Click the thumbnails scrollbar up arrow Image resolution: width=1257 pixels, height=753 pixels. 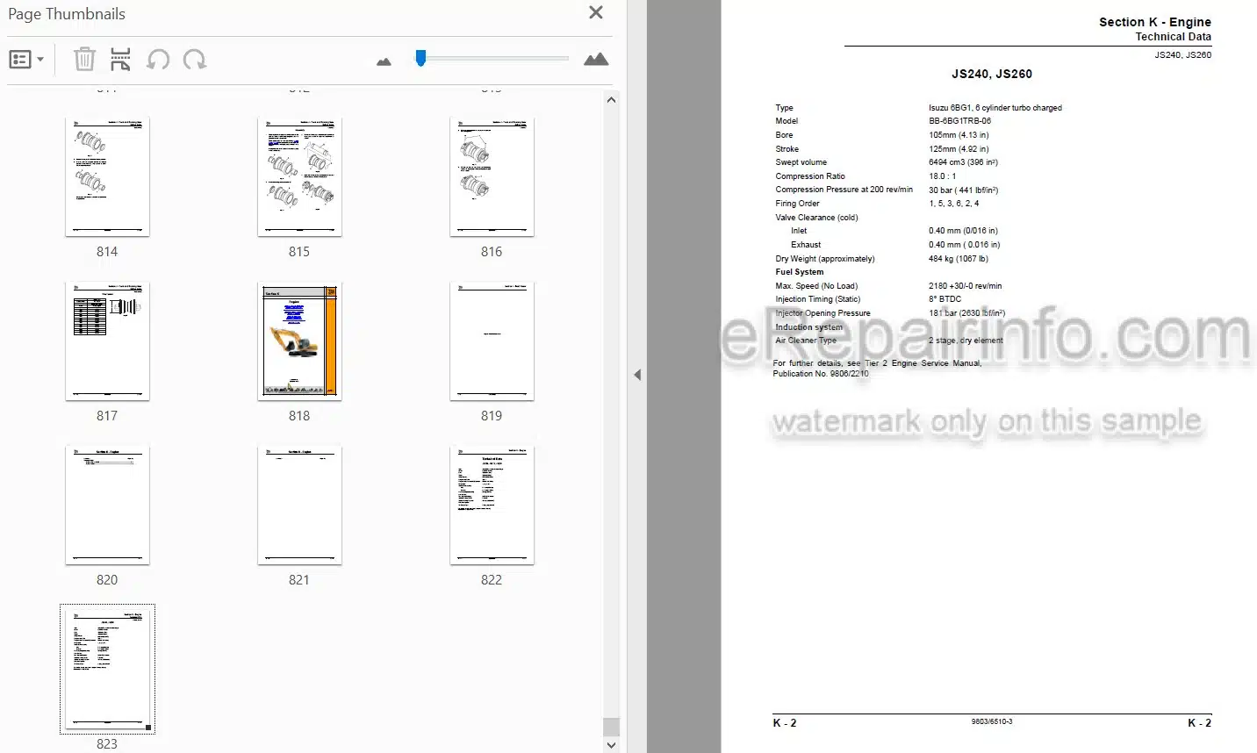611,100
